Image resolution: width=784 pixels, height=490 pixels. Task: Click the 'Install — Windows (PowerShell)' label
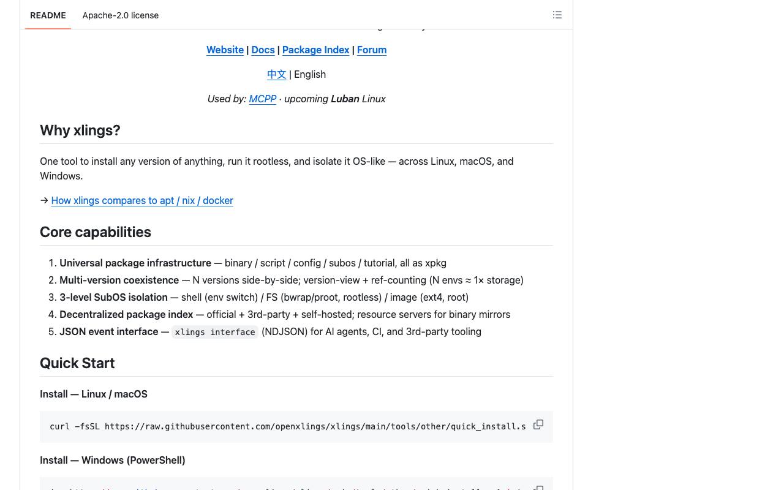click(x=113, y=461)
